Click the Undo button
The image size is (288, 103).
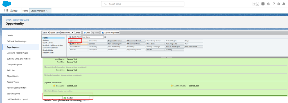pyautogui.click(x=87, y=33)
